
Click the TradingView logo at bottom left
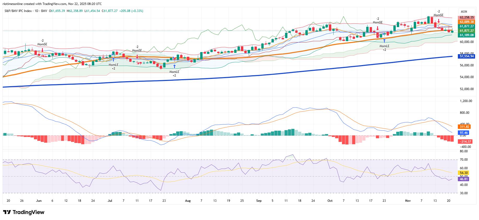point(23,212)
